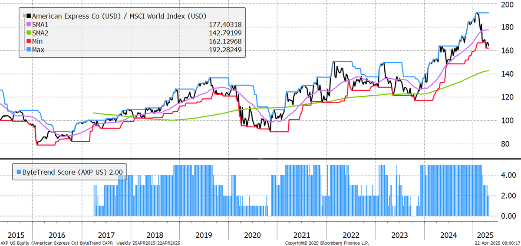Screen dimensions: 521x246
Task: Click the 2018 year label on time axis
Action: coord(155,235)
